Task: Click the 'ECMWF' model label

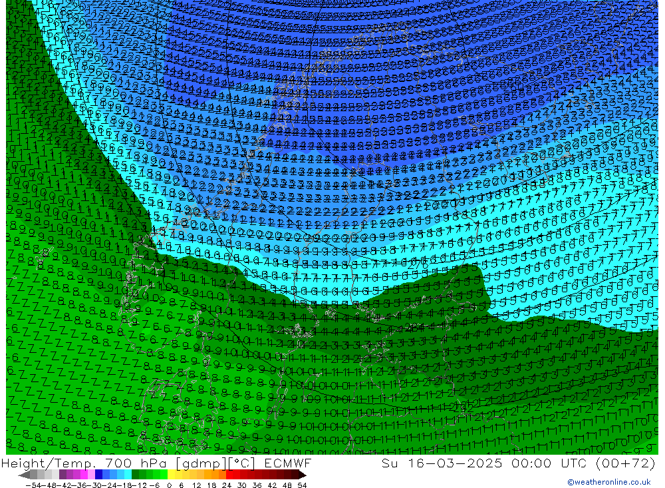Action: pos(288,463)
